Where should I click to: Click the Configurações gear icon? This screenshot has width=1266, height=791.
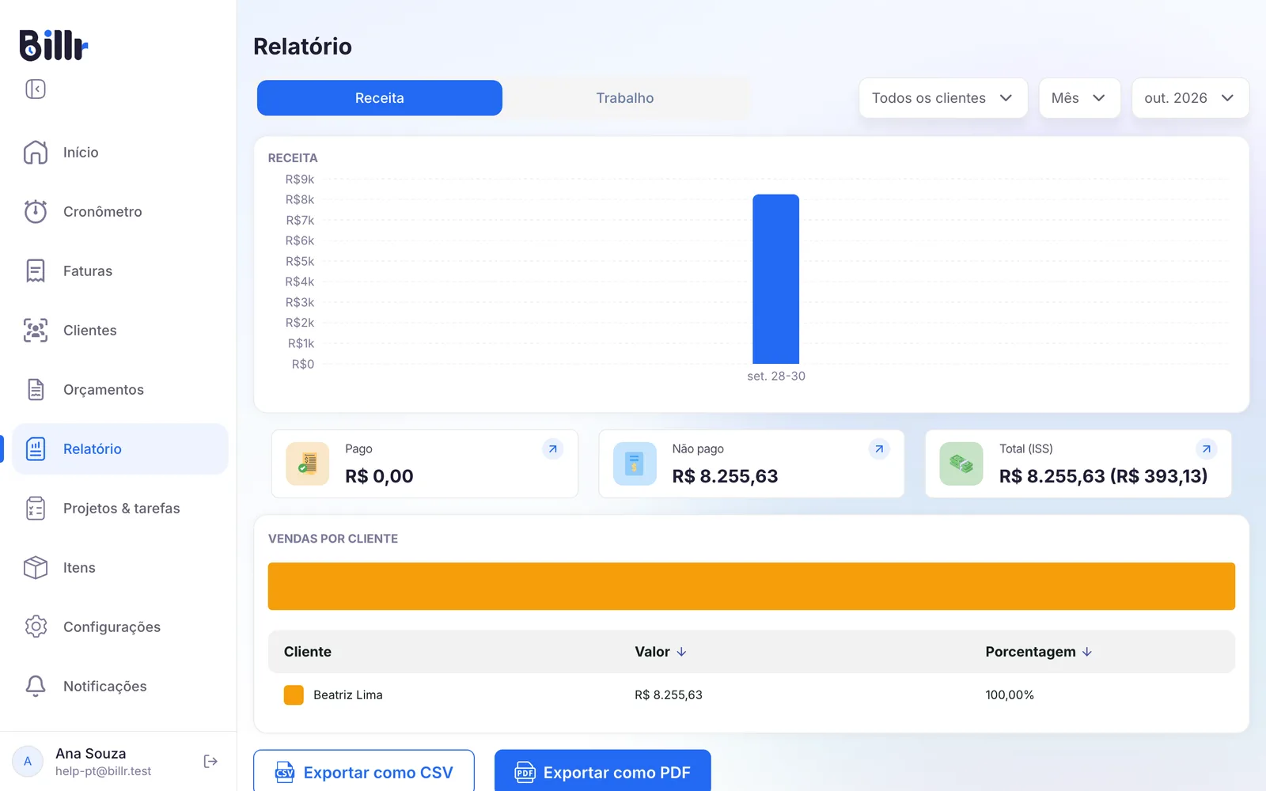[x=36, y=626]
